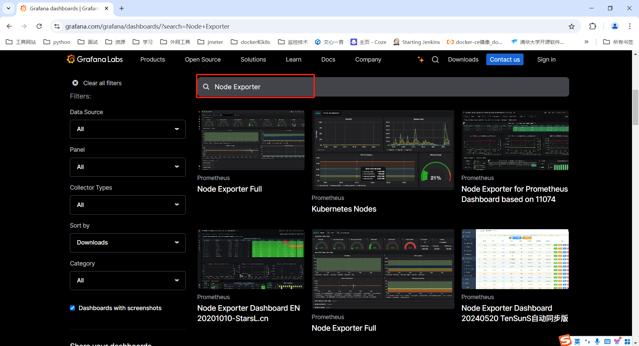Image resolution: width=639 pixels, height=346 pixels.
Task: Open the 面试 bookmarks folder
Action: click(x=88, y=42)
